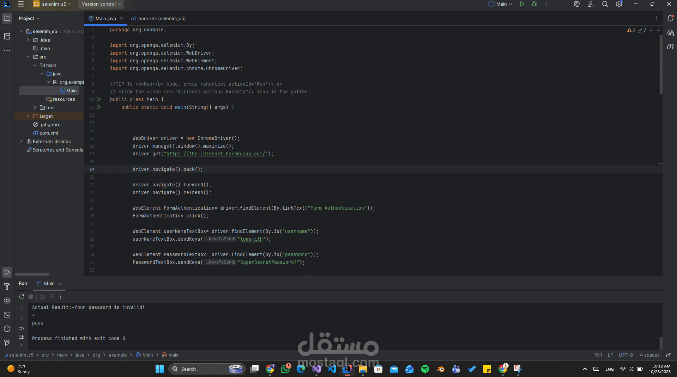
Task: Switch to pom.xml editor tab
Action: pyautogui.click(x=158, y=18)
